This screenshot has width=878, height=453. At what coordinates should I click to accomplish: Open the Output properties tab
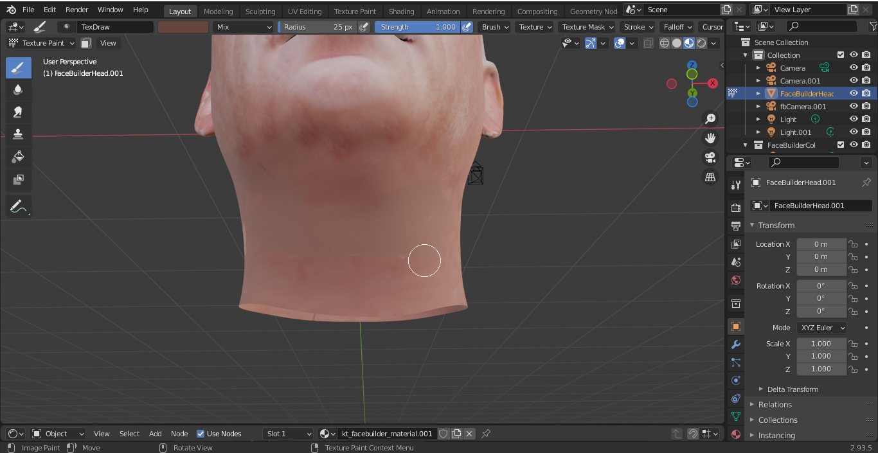click(x=736, y=226)
